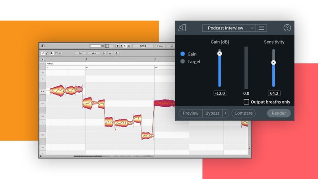
Task: Toggle the Melodyne sidebar panel icon
Action: pyautogui.click(x=43, y=46)
